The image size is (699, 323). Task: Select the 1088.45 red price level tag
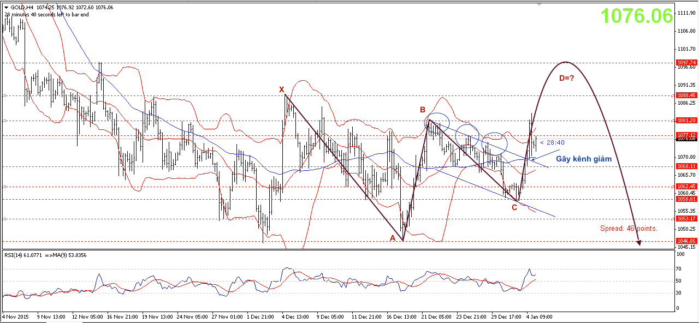click(686, 95)
